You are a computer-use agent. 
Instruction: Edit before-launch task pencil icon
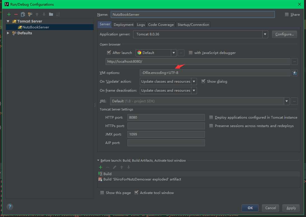[x=115, y=167]
